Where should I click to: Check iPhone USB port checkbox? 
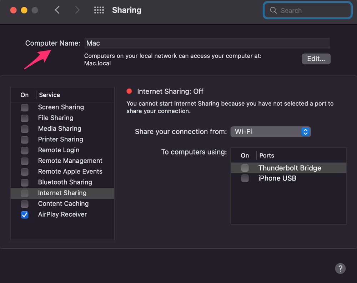[x=245, y=178]
